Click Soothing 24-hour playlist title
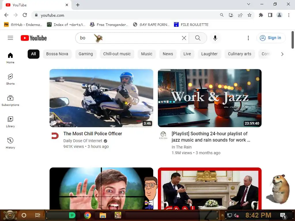Screen dimensions: 295x221 click(x=211, y=137)
